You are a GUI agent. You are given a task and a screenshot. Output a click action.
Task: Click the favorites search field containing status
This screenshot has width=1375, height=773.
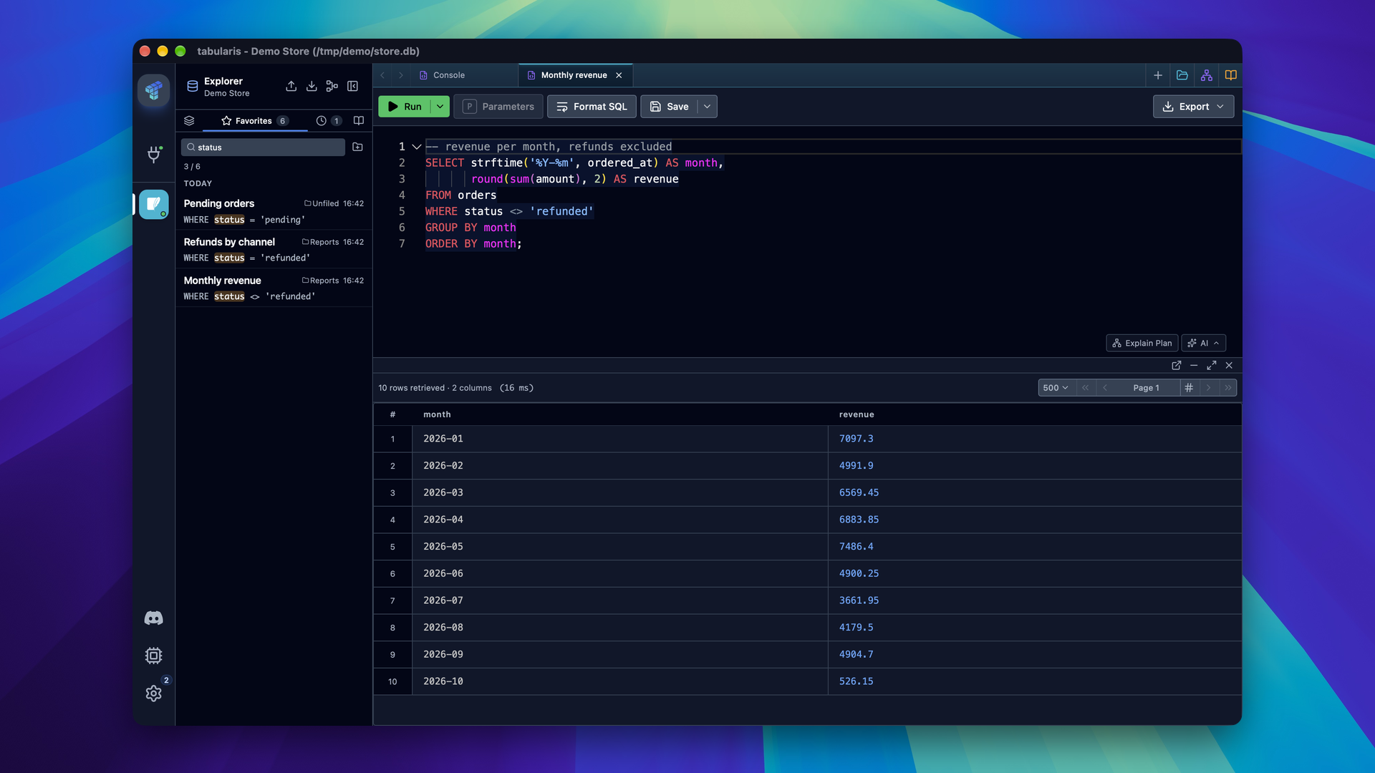(263, 147)
